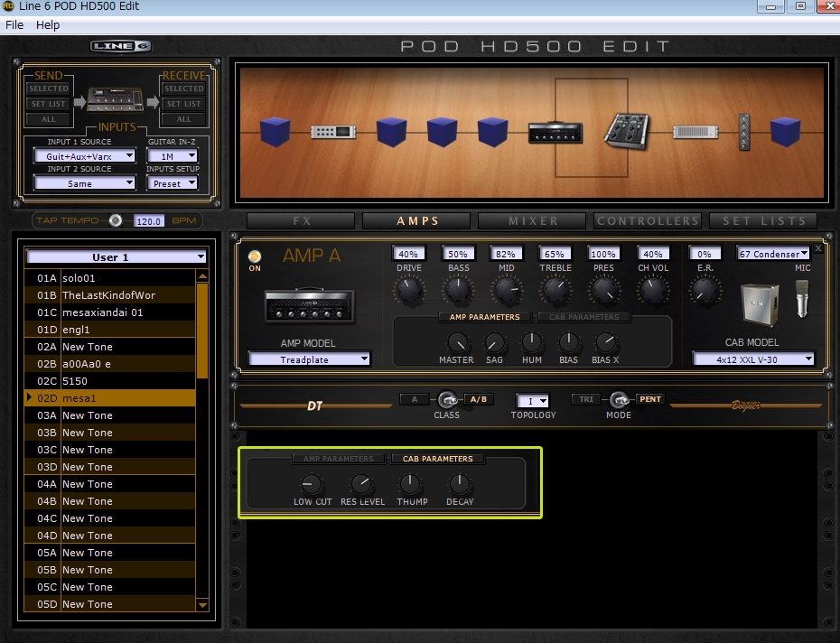Open the Amp Model Treadplate dropdown
Viewport: 840px width, 643px height.
[x=309, y=359]
